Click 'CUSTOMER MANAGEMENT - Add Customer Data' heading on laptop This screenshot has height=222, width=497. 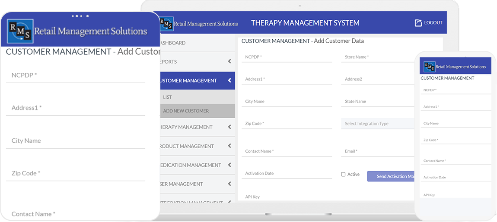tap(303, 41)
